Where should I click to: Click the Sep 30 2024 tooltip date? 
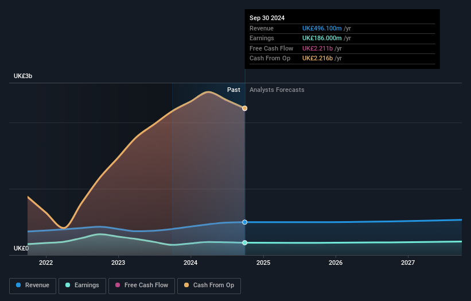267,18
